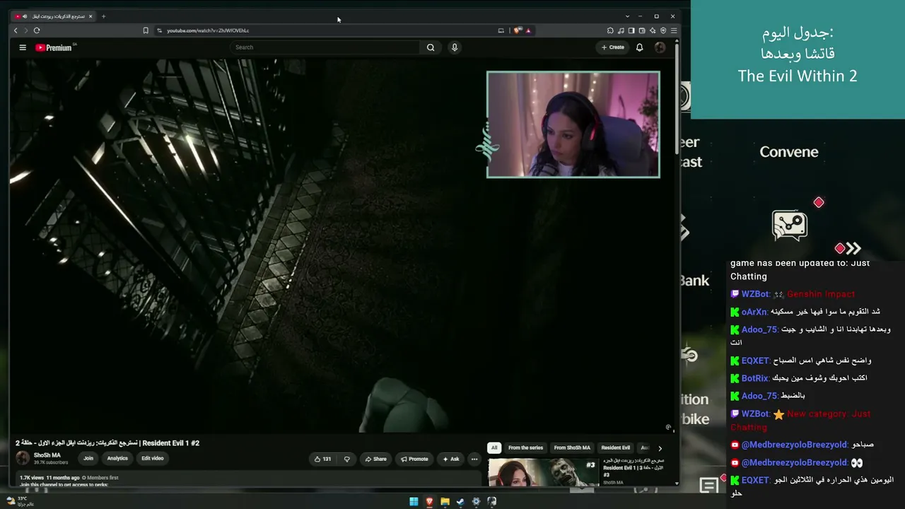Go back with the browser back arrow
Screen dimensions: 905x509
[x=16, y=30]
